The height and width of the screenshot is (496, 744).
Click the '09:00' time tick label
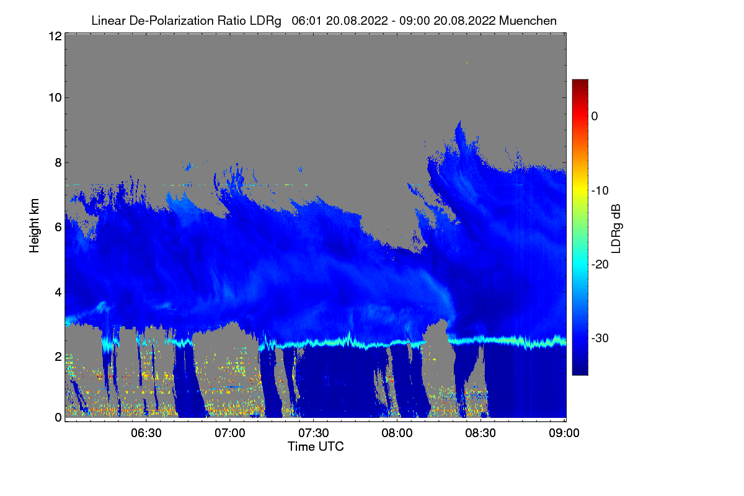point(564,433)
